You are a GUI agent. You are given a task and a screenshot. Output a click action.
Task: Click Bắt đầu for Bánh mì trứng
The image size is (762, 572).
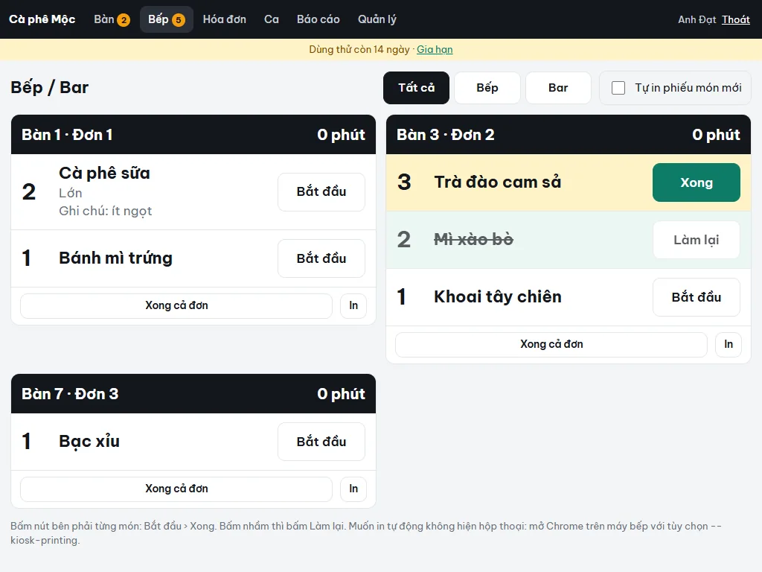click(321, 258)
